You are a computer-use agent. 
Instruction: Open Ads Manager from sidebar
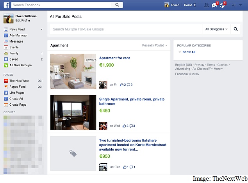(18, 35)
